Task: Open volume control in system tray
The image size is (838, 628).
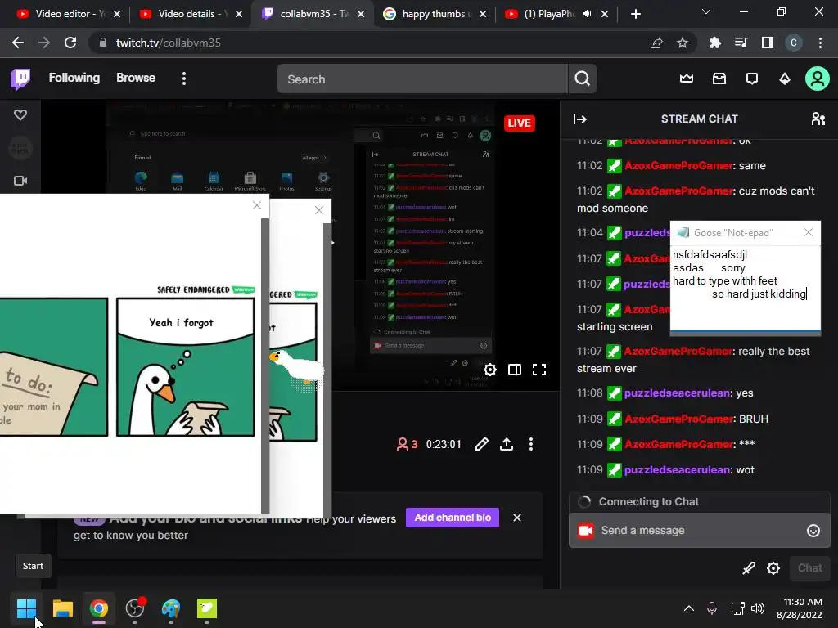Action: pos(757,608)
